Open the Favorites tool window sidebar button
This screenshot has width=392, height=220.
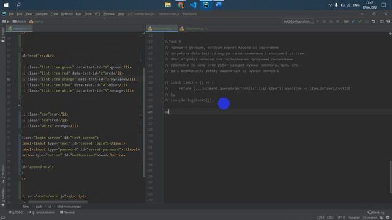3,197
